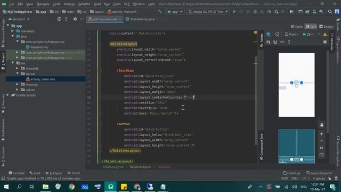Open Chrome from the Windows taskbar
Image resolution: width=341 pixels, height=192 pixels.
(x=71, y=187)
